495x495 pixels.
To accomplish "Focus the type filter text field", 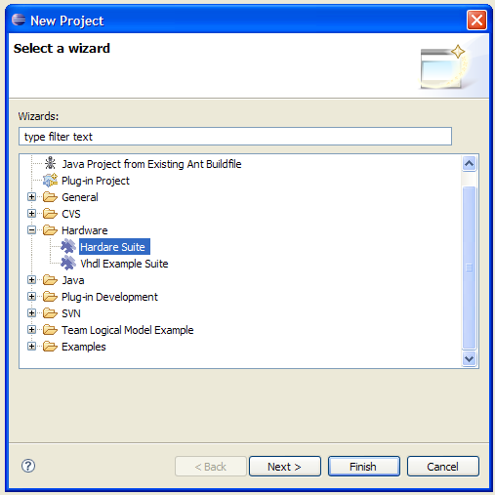I will (235, 137).
